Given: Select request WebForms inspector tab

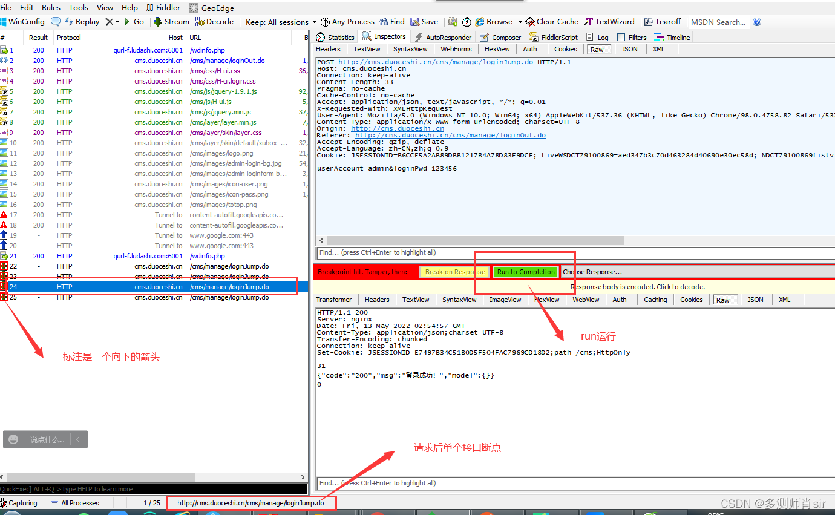Looking at the screenshot, I should pos(456,49).
